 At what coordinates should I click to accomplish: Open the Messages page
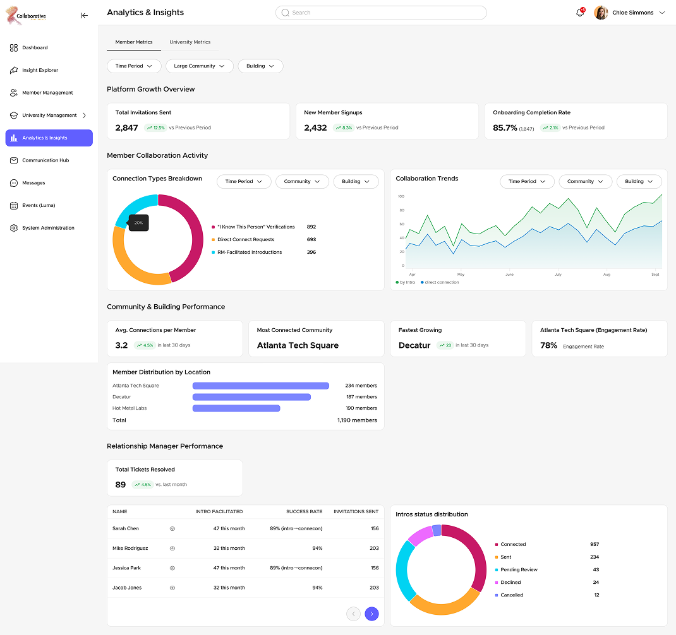click(x=49, y=182)
